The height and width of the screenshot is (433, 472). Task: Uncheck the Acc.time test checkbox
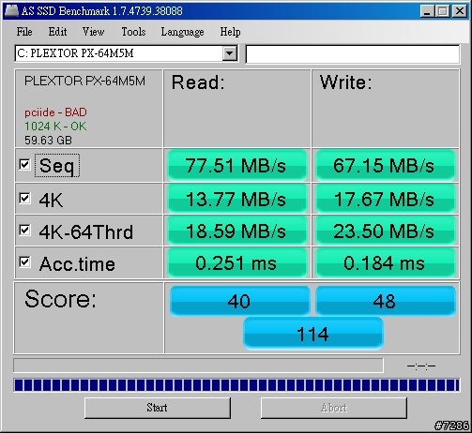pos(24,262)
